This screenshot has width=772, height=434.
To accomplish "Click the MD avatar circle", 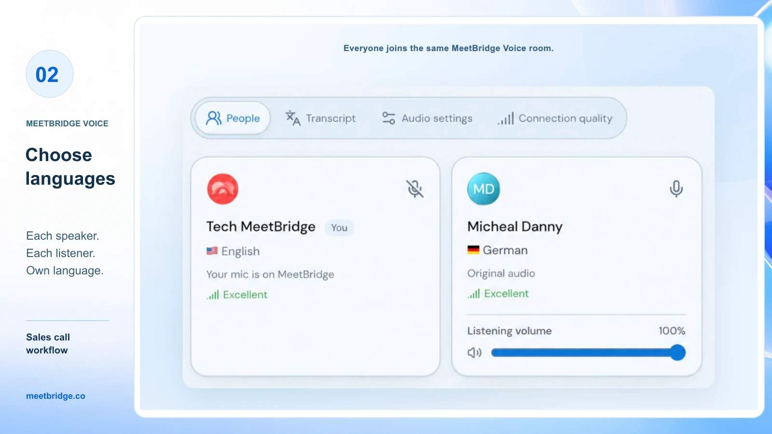I will coord(483,189).
